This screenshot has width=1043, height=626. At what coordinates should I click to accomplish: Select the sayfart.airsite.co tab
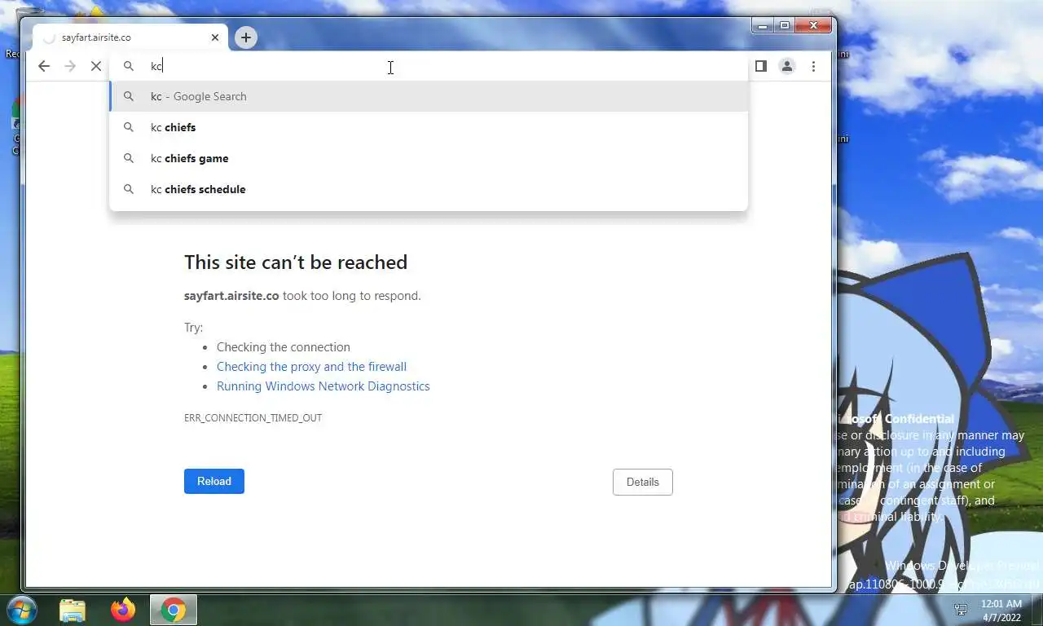(130, 37)
